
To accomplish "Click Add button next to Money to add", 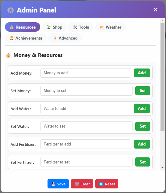I will click(142, 73).
